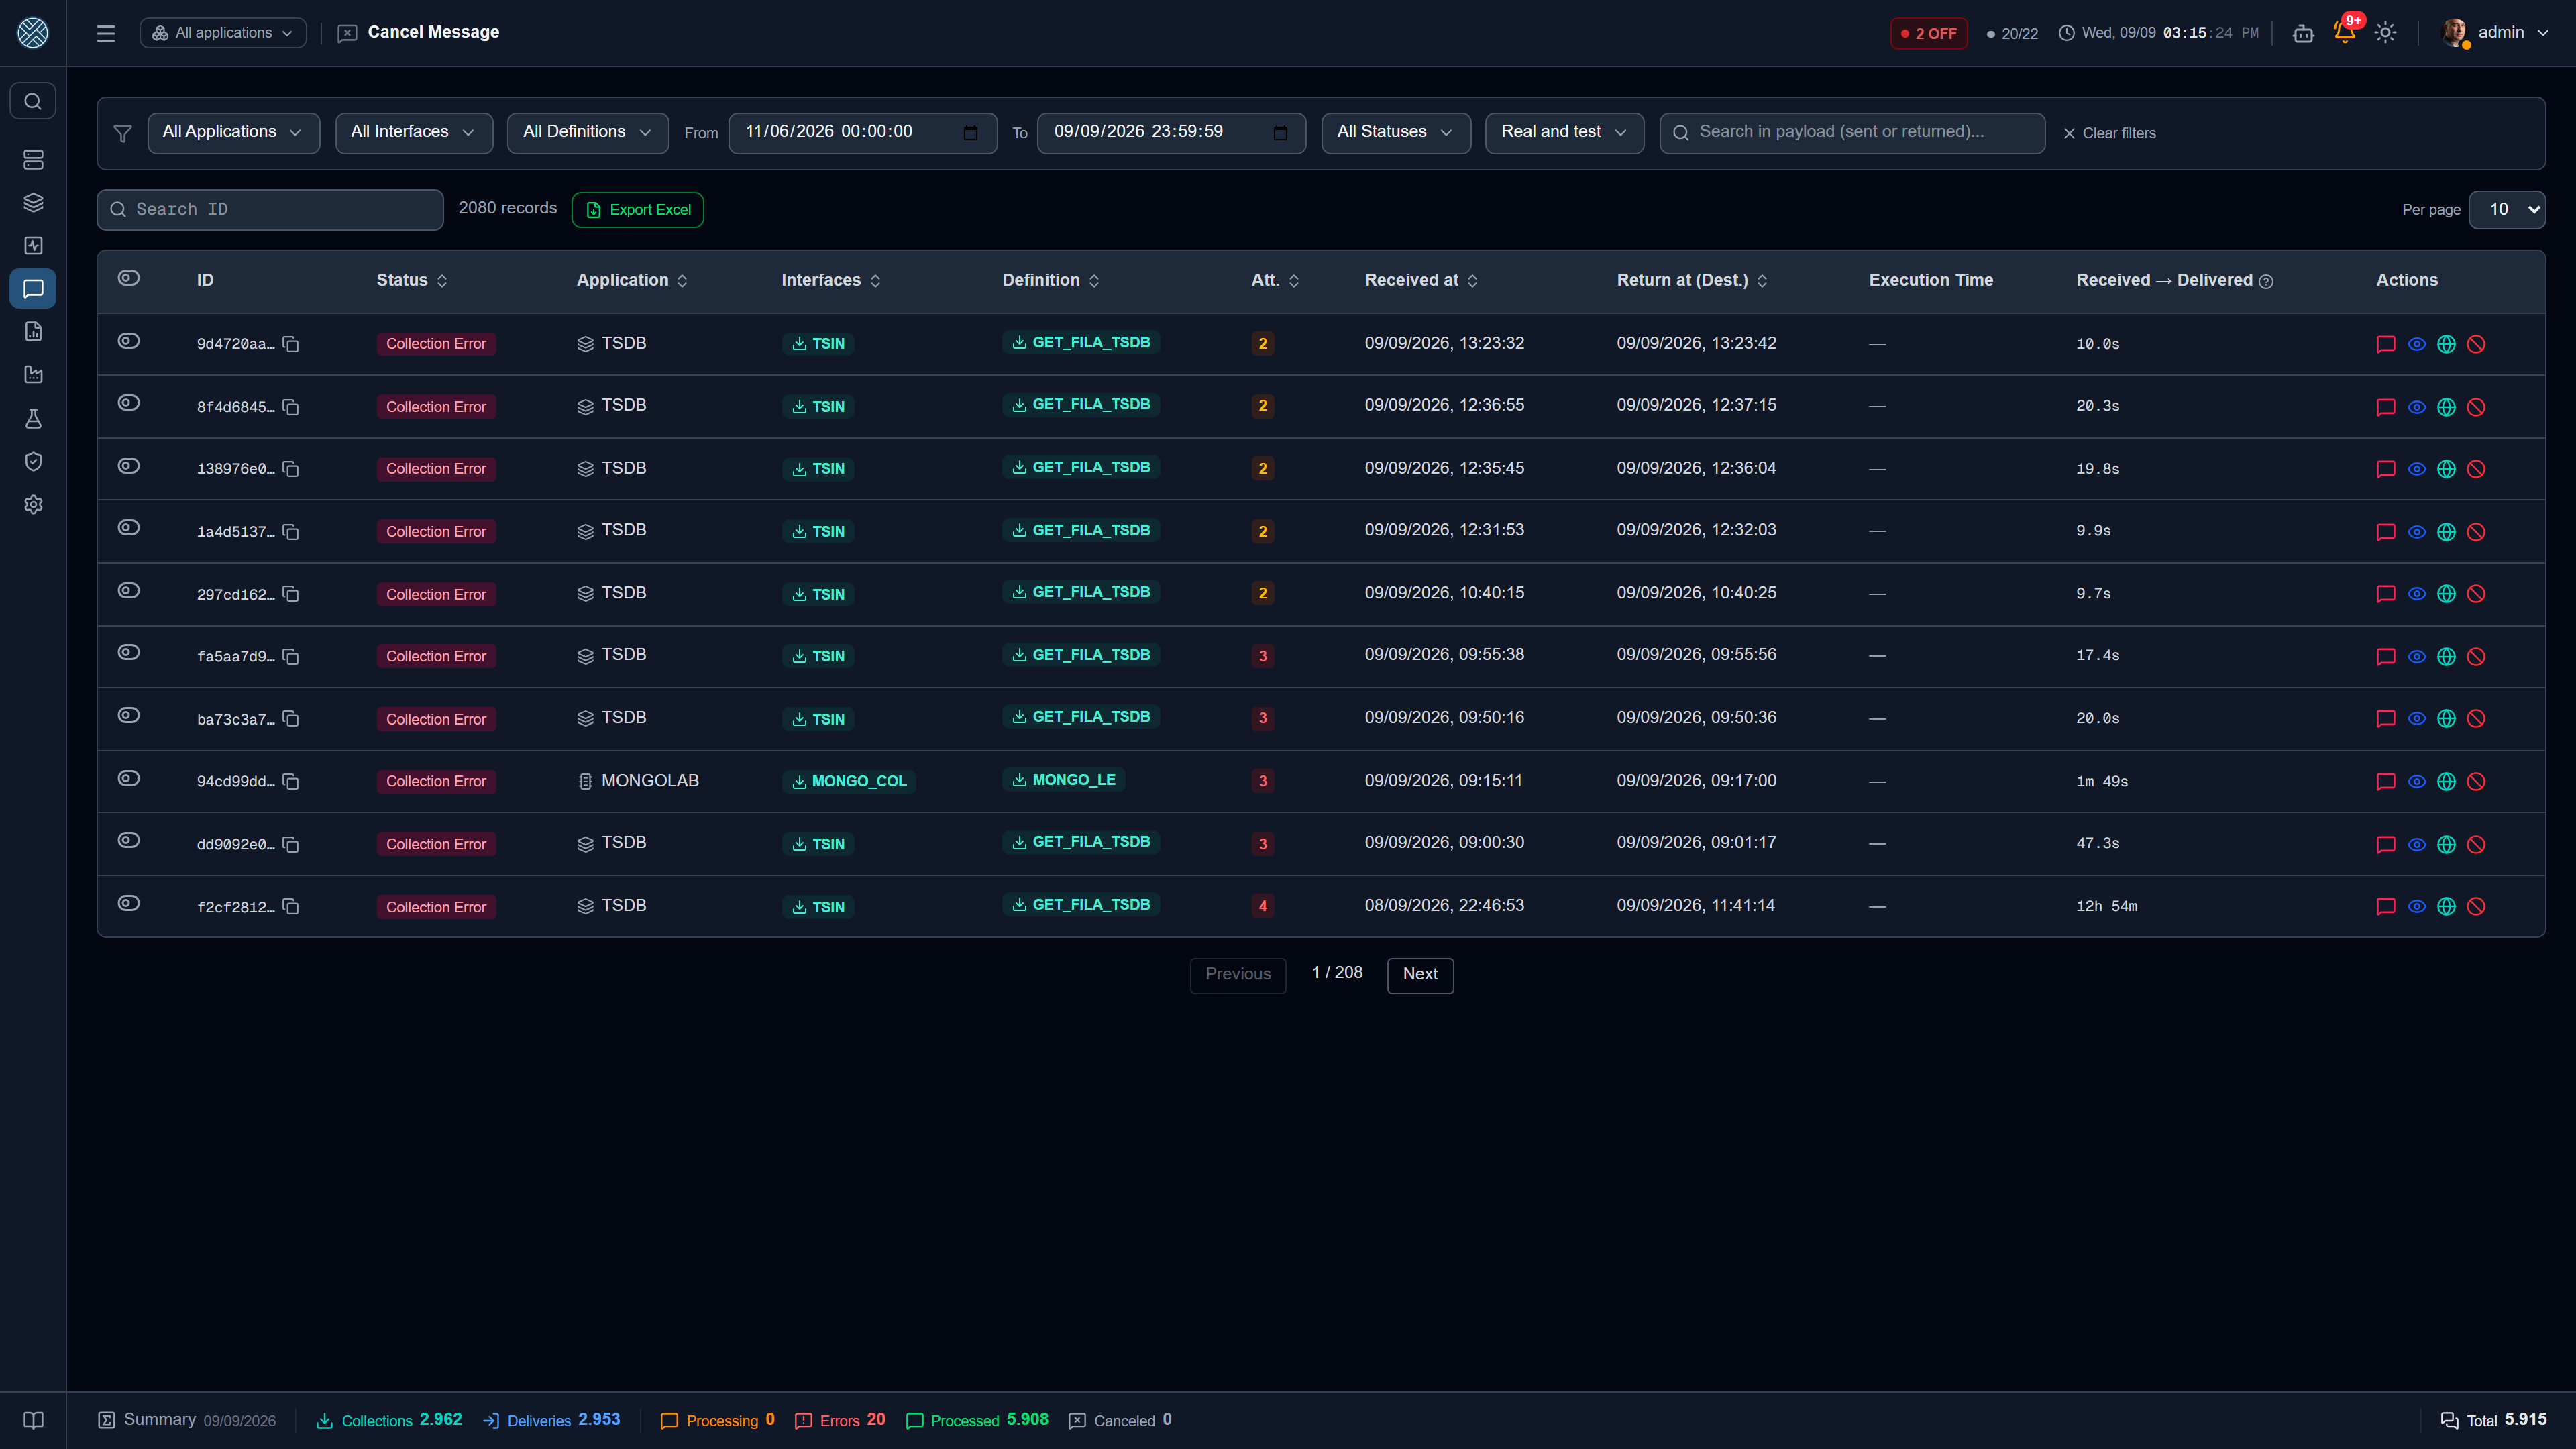
Task: Open the layers icon in sidebar
Action: pyautogui.click(x=33, y=203)
